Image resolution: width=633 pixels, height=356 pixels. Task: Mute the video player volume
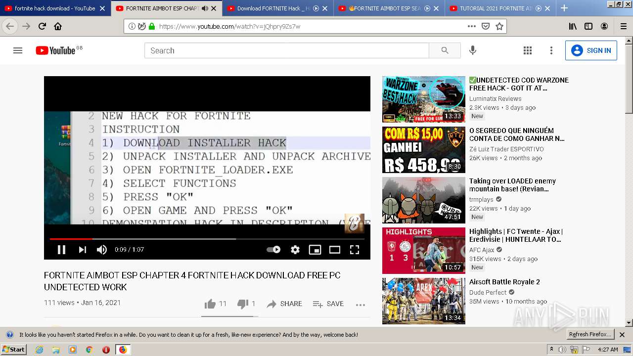[x=102, y=250]
